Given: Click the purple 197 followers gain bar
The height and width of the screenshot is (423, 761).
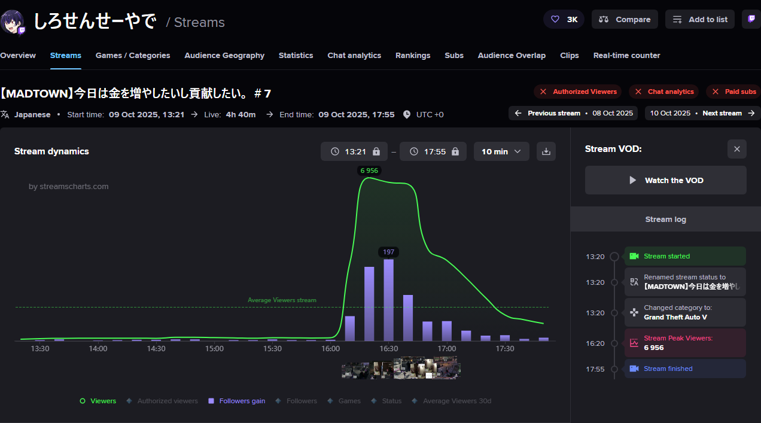Looking at the screenshot, I should coord(388,299).
